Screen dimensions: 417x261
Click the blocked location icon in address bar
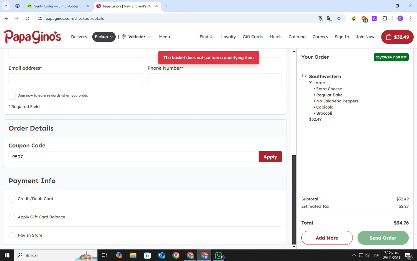tap(320, 18)
